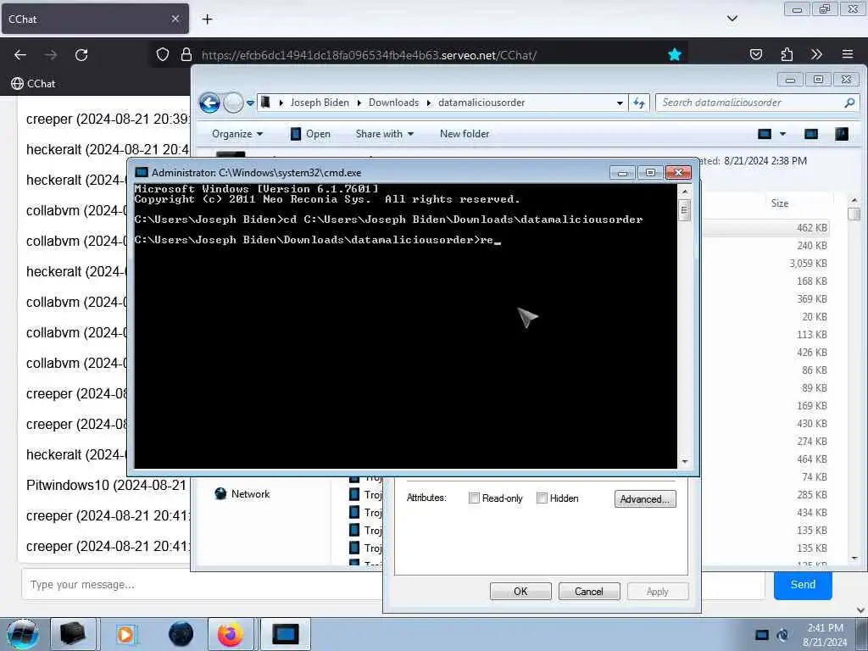This screenshot has height=651, width=868.
Task: Click Joseph Biden in breadcrumb path
Action: click(320, 103)
